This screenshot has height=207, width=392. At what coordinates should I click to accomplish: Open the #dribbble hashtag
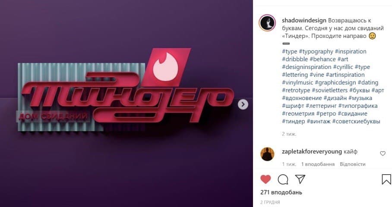(x=295, y=59)
